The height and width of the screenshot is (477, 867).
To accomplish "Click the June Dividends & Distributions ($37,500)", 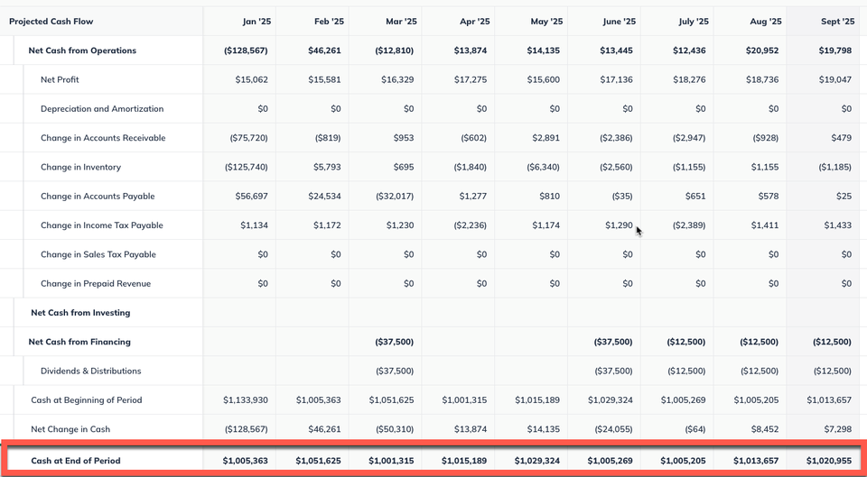I will (614, 371).
